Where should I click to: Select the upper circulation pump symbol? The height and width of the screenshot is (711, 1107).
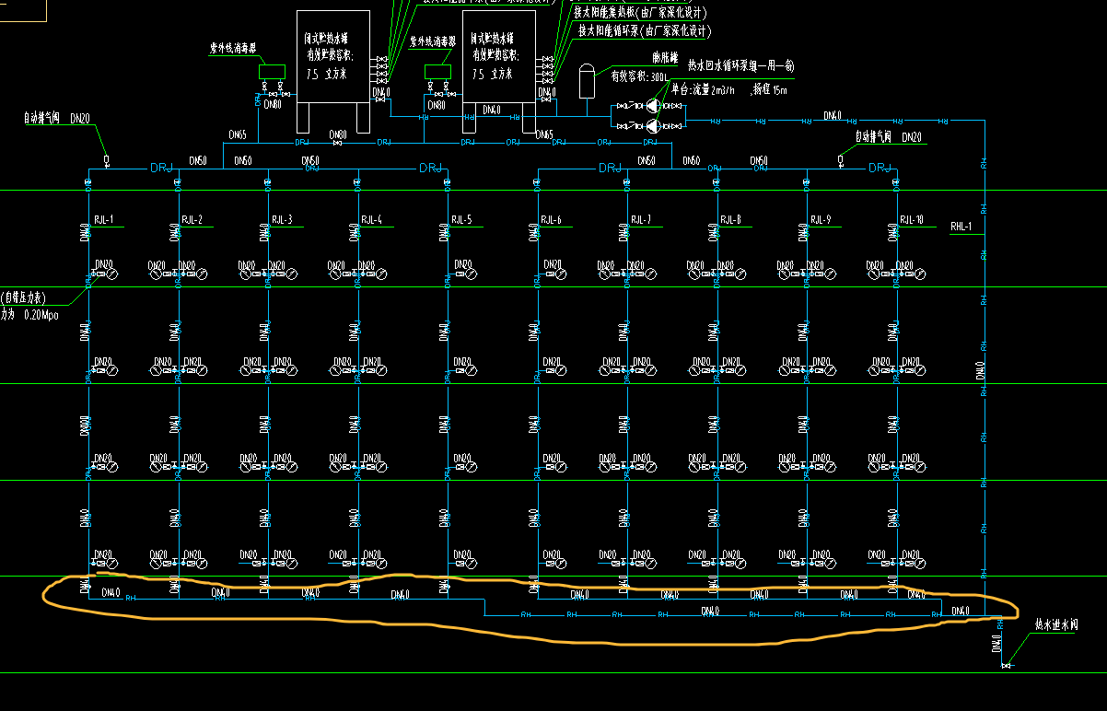[x=653, y=107]
